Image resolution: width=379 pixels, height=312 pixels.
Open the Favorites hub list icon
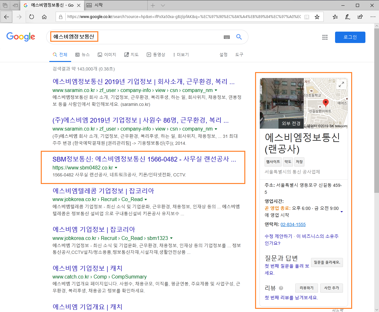coord(335,17)
